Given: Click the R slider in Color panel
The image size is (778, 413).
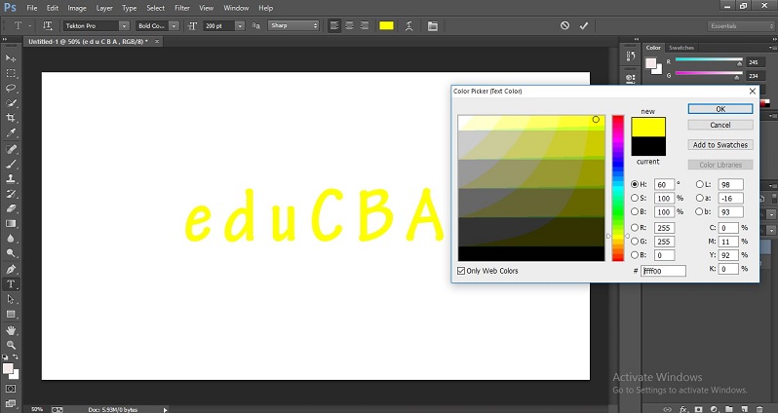Looking at the screenshot, I should click(709, 60).
